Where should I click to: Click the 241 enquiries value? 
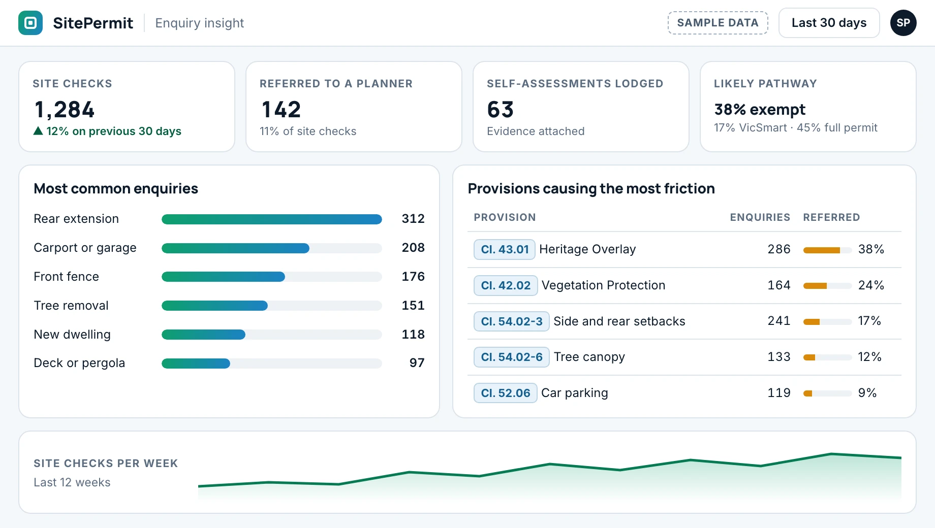click(x=779, y=321)
